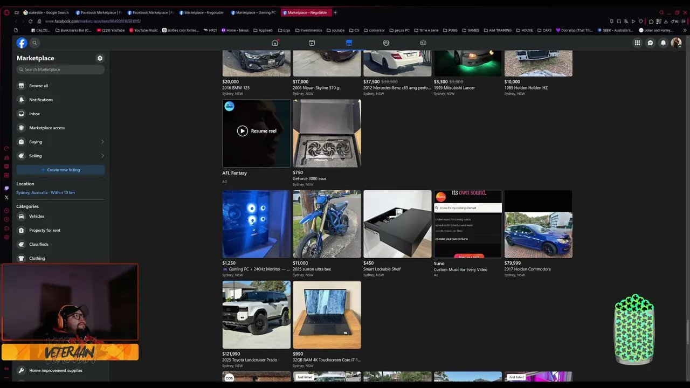This screenshot has width=690, height=388.
Task: Open the Opera sidebar settings gear
Action: coord(6,237)
